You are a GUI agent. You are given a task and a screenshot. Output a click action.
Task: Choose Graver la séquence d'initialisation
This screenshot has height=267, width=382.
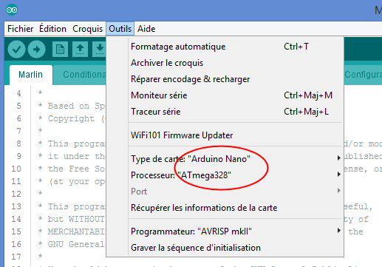tap(236, 248)
